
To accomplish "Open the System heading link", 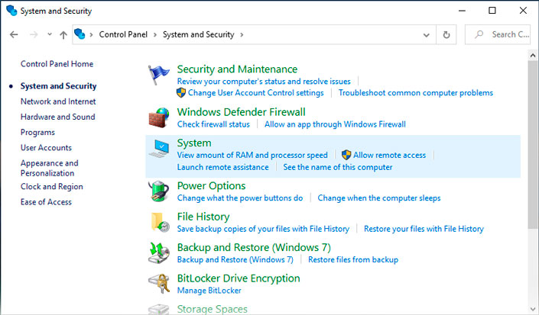I will click(x=194, y=143).
